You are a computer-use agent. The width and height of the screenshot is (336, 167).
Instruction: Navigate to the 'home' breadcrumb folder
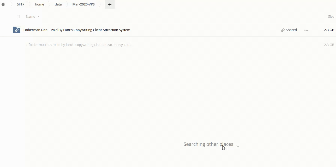39,4
